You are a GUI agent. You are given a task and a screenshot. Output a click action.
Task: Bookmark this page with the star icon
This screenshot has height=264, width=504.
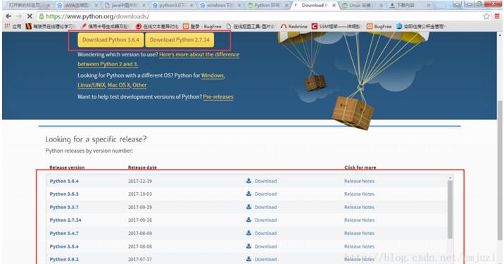(x=486, y=16)
